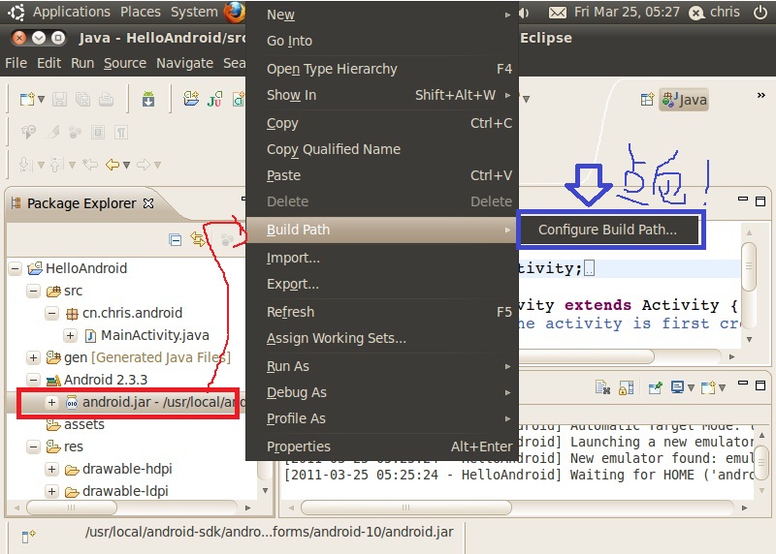Close the Package Explorer tab

coord(148,203)
